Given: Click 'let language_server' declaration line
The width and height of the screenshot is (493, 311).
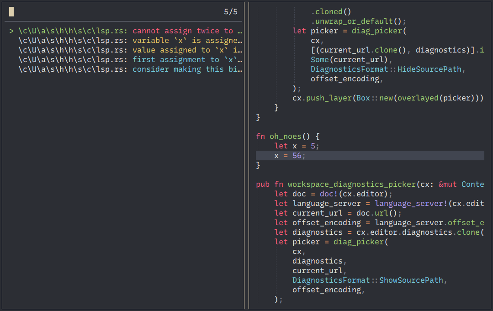Looking at the screenshot, I should click(x=379, y=204).
